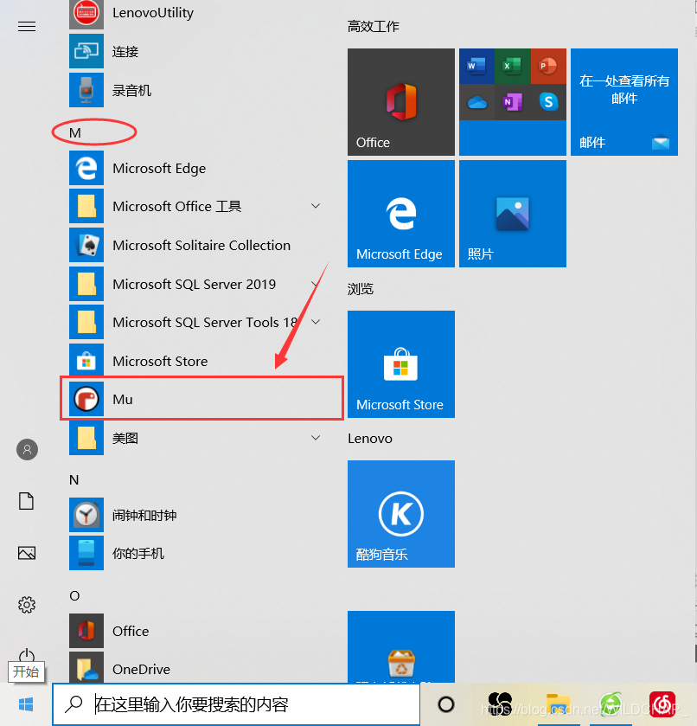Open the 连接 (Connect) app icon
This screenshot has width=697, height=726.
(86, 51)
